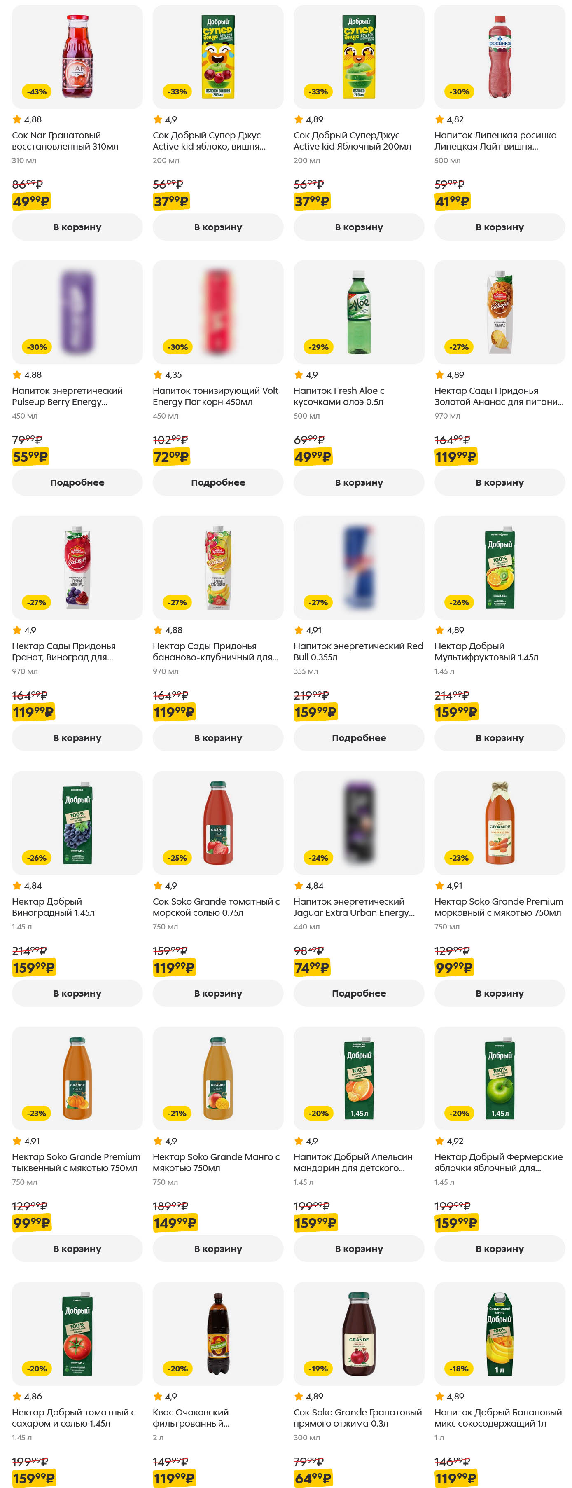
Task: Click В корзину under Fresh Aloe drink
Action: [358, 482]
